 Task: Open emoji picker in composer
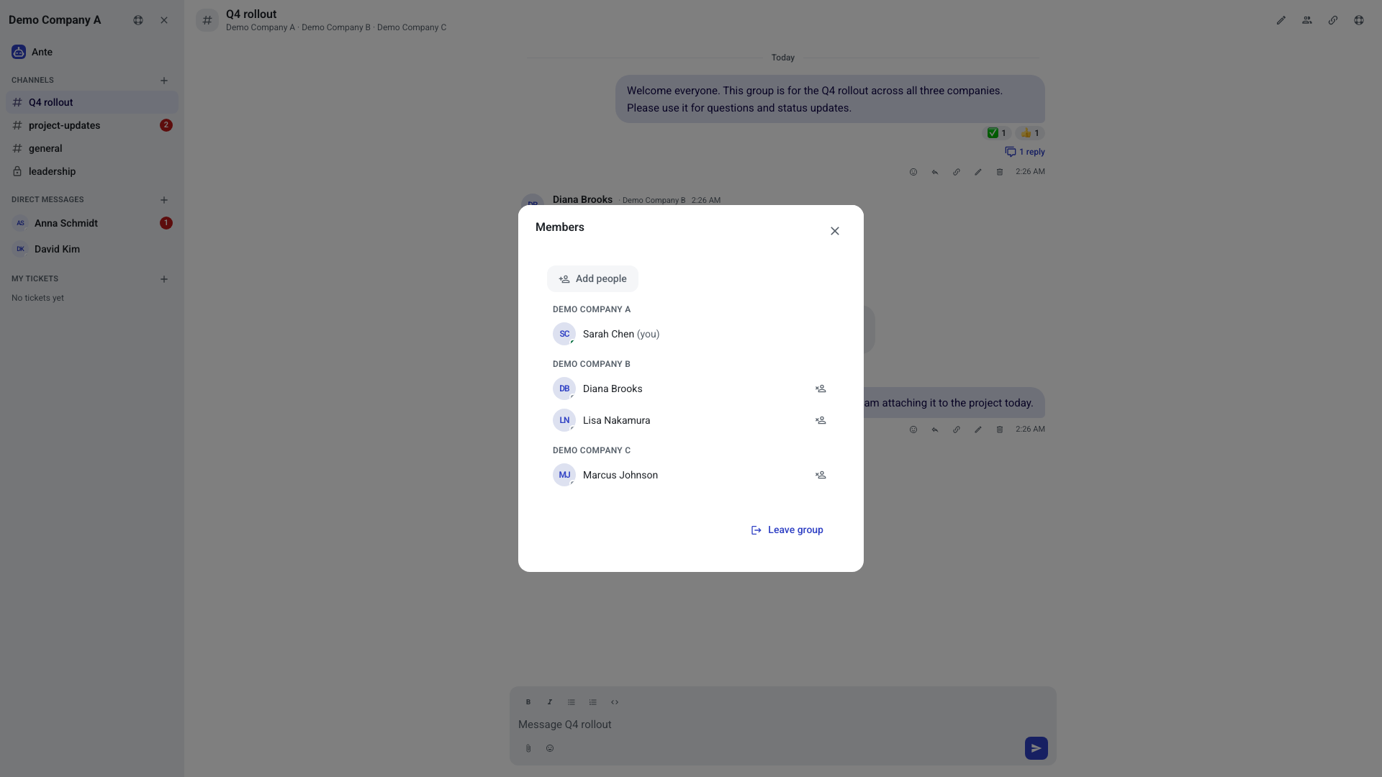pos(550,748)
